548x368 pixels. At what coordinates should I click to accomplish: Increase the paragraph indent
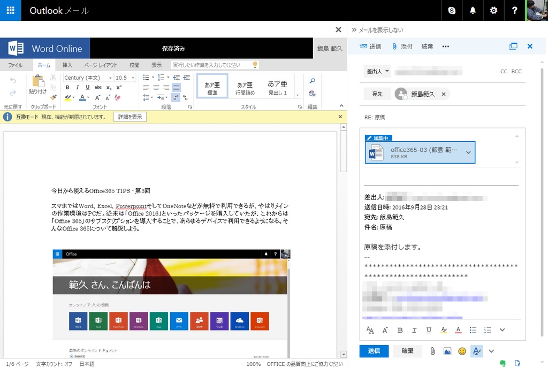pyautogui.click(x=187, y=77)
